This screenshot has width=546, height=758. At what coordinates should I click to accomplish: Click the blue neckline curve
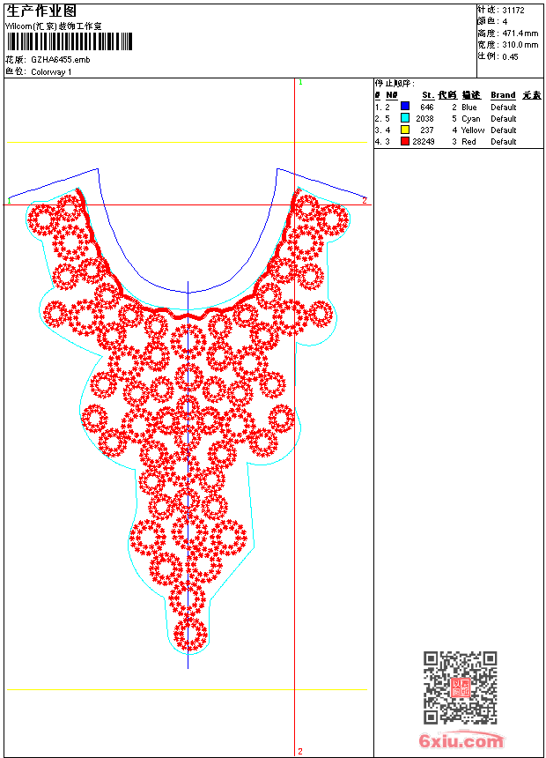pos(188,292)
